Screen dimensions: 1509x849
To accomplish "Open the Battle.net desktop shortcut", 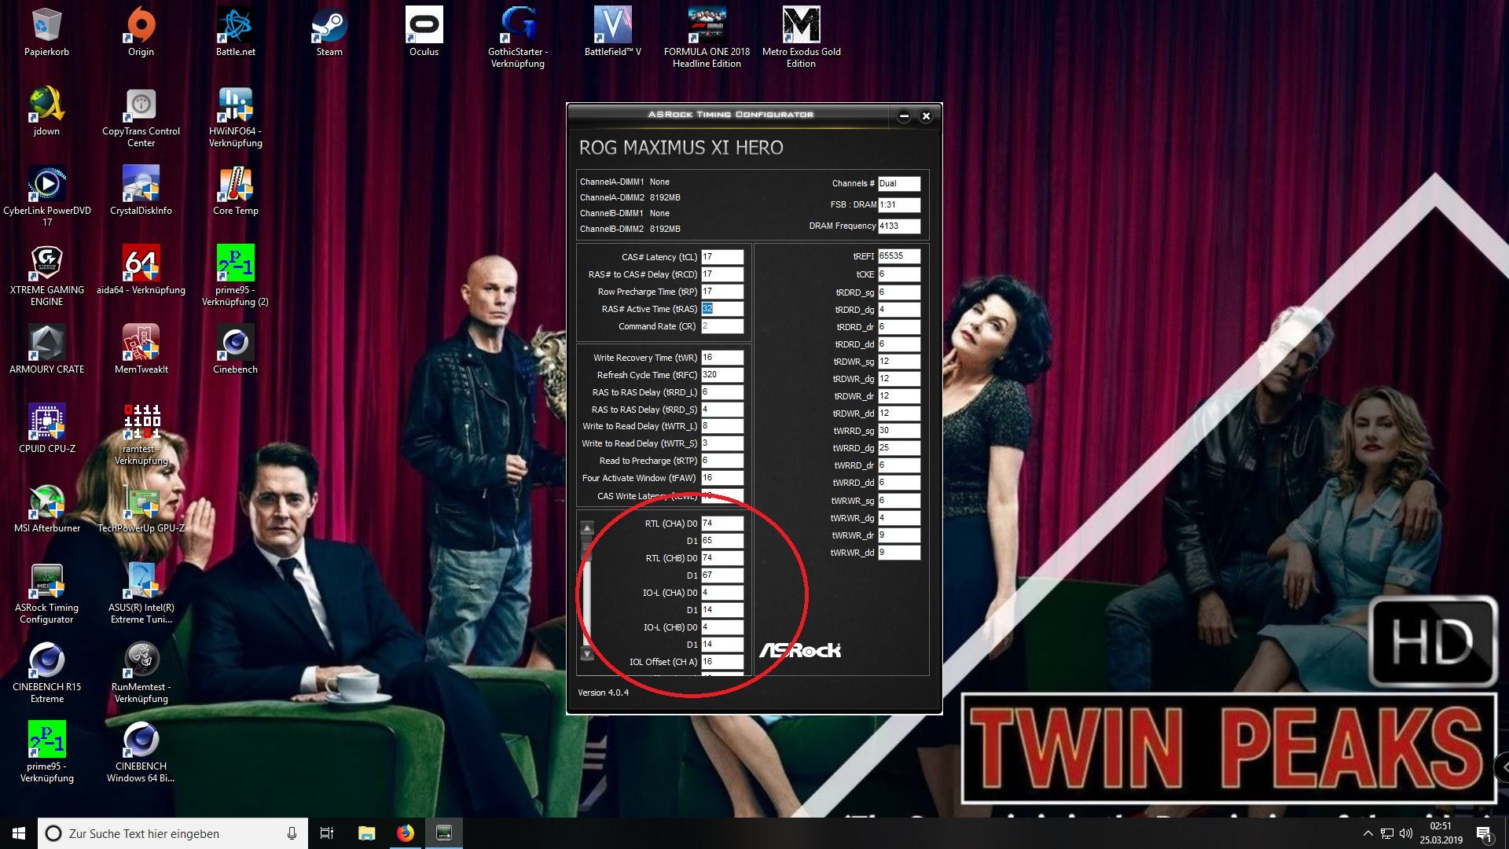I will (x=235, y=33).
